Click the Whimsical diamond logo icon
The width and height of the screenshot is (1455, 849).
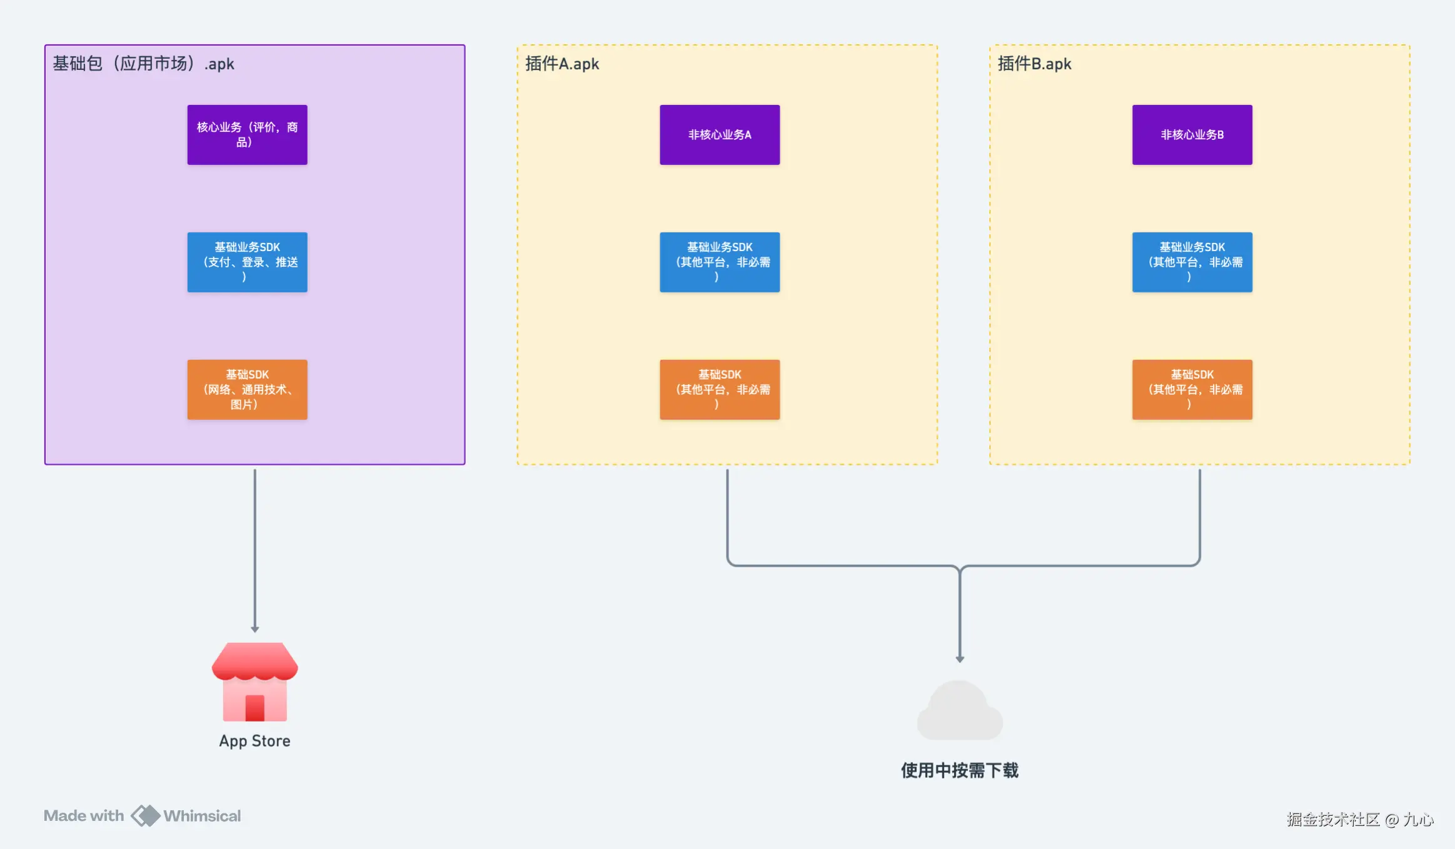pyautogui.click(x=145, y=815)
